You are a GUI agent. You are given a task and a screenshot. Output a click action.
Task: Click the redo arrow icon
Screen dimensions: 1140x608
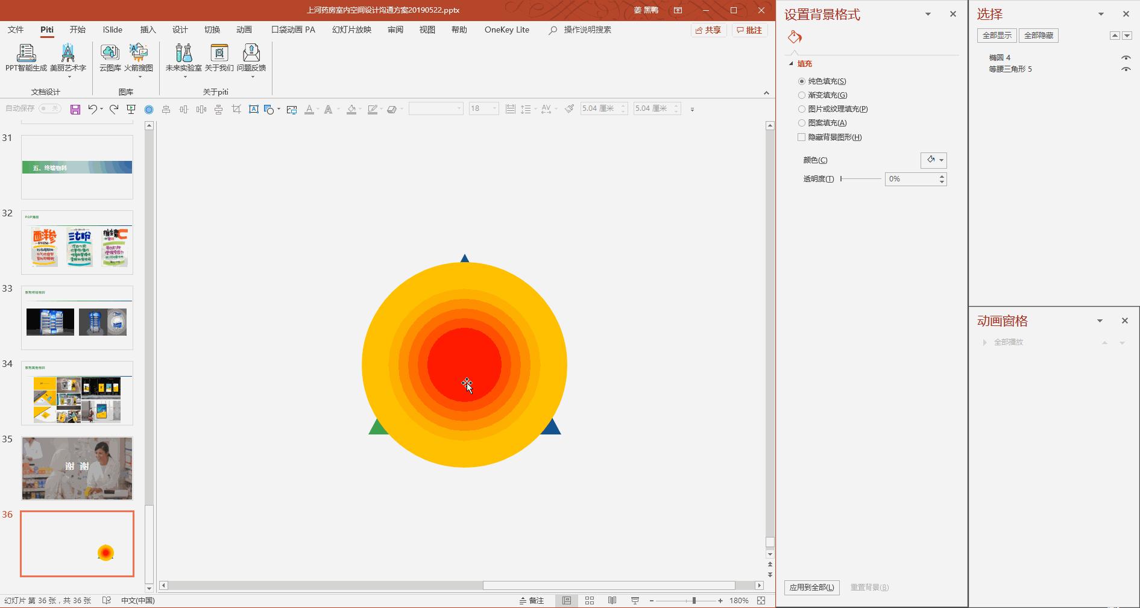pos(114,109)
